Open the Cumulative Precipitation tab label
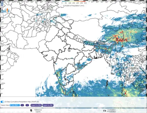The image size is (147, 113). (112, 111)
